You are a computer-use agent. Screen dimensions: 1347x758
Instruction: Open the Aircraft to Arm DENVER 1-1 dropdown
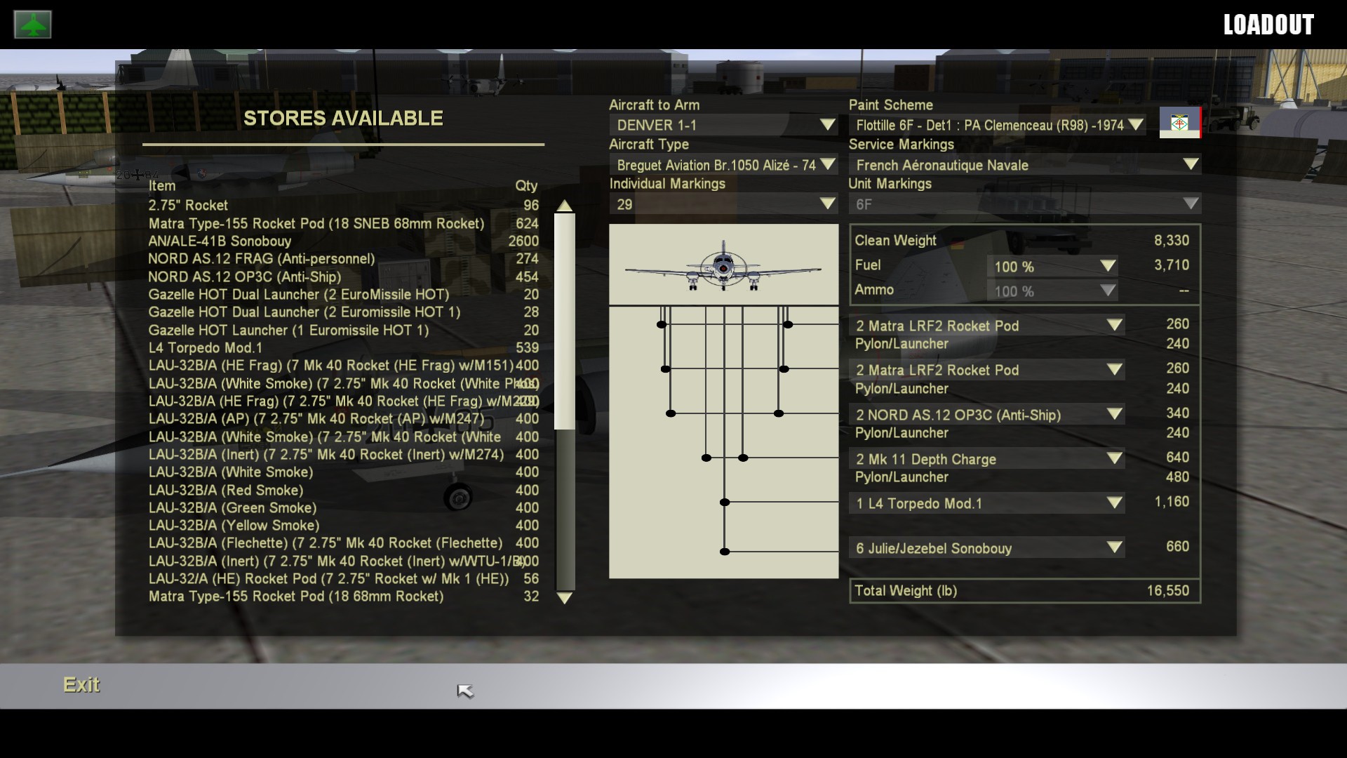coord(723,125)
